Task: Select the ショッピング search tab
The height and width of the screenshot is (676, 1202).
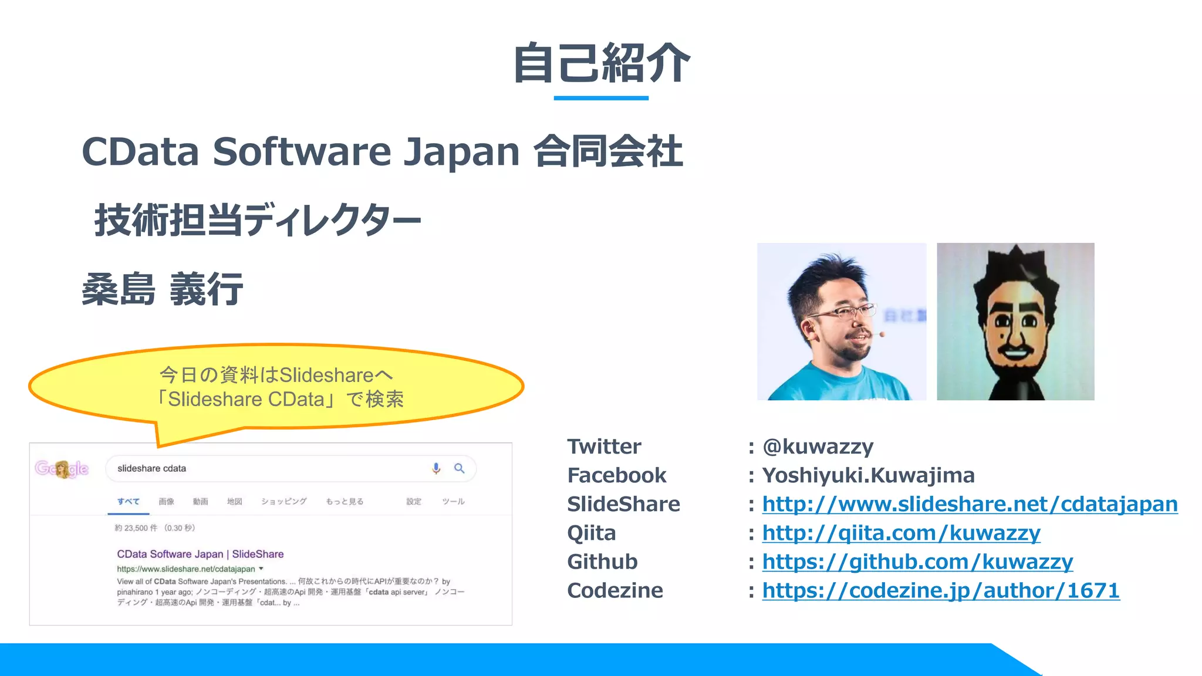Action: (x=283, y=502)
